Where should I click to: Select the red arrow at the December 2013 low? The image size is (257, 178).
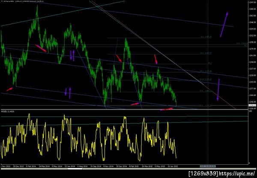click(10, 89)
